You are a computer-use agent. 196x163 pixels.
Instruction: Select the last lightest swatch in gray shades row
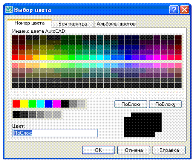[x=57, y=114]
